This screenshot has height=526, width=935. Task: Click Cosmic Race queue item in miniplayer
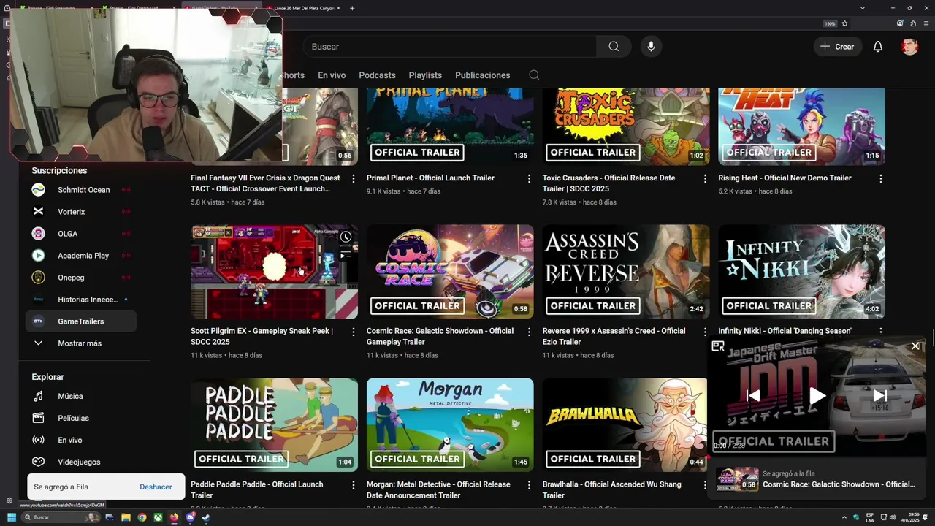[818, 479]
